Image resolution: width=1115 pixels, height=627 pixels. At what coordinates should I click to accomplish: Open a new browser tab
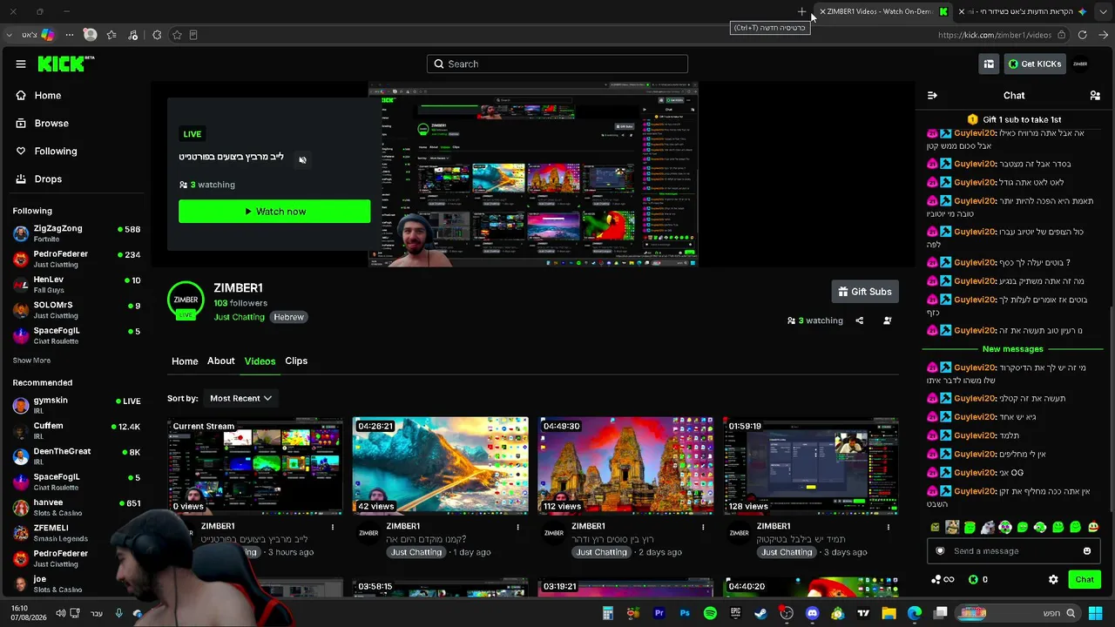[801, 11]
